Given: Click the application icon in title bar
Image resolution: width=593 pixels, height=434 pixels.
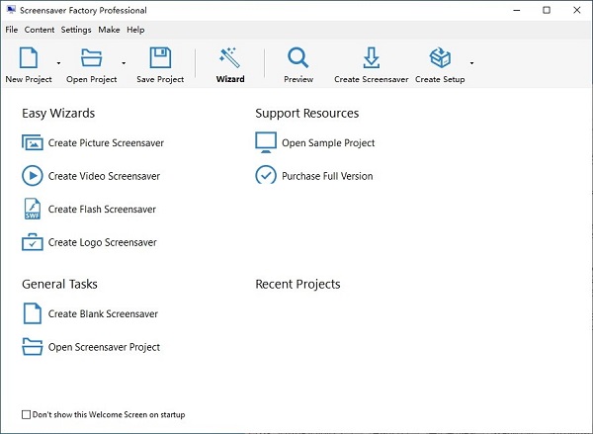Looking at the screenshot, I should pyautogui.click(x=11, y=10).
